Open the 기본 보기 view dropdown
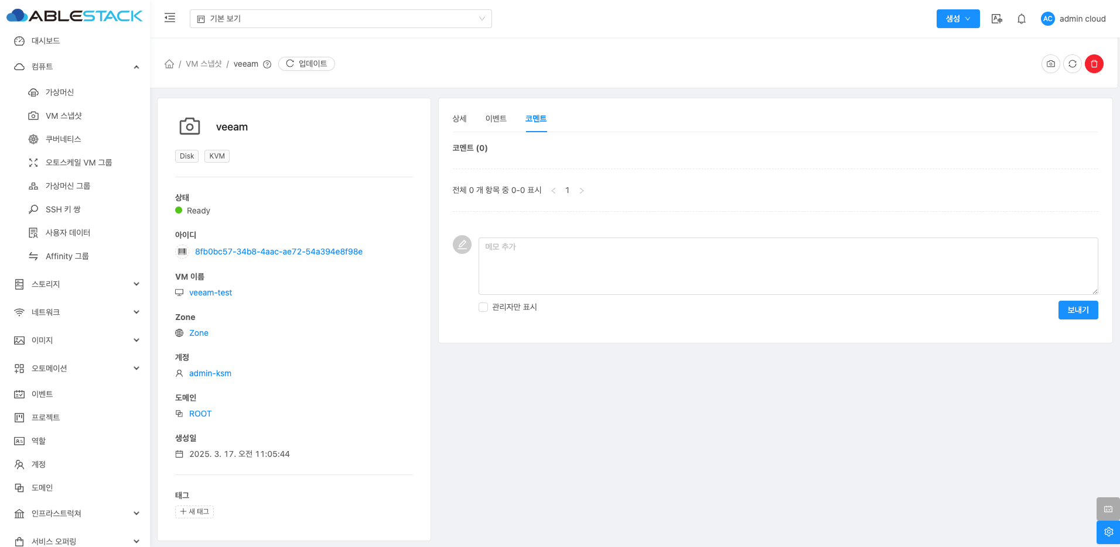The image size is (1120, 547). coord(340,19)
